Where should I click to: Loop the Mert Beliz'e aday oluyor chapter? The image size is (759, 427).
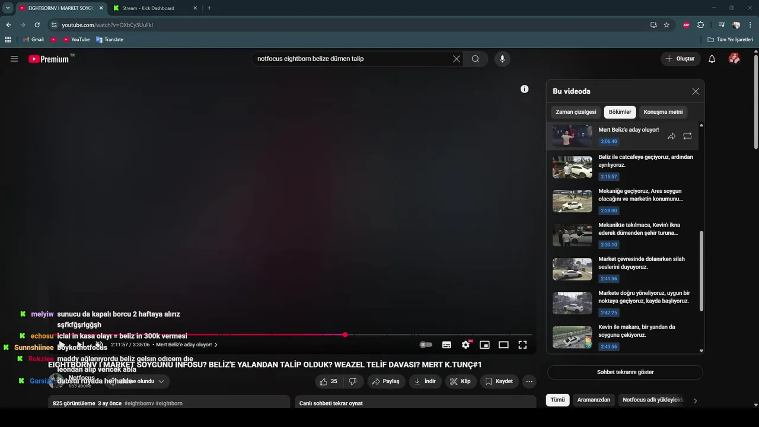(x=687, y=136)
